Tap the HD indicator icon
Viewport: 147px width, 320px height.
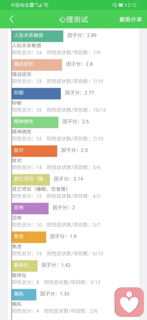click(x=32, y=5)
